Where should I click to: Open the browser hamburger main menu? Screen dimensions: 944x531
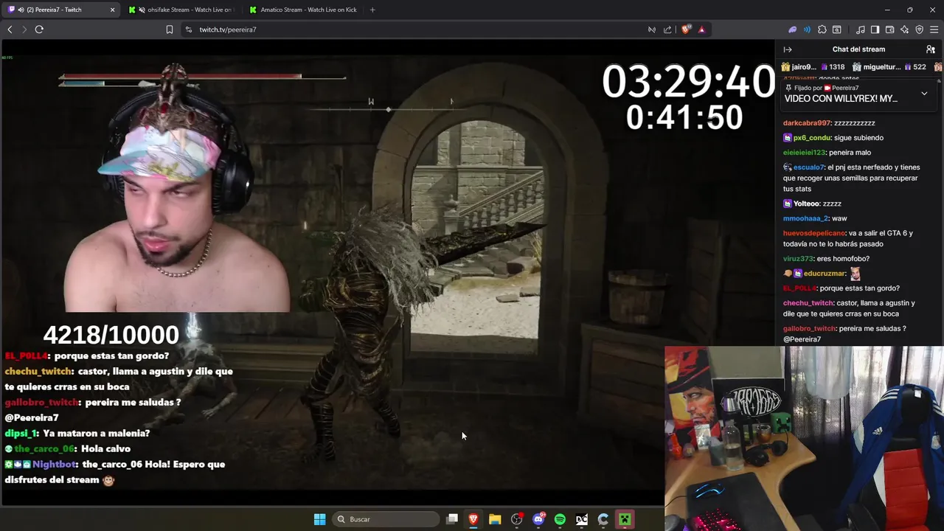coord(934,29)
